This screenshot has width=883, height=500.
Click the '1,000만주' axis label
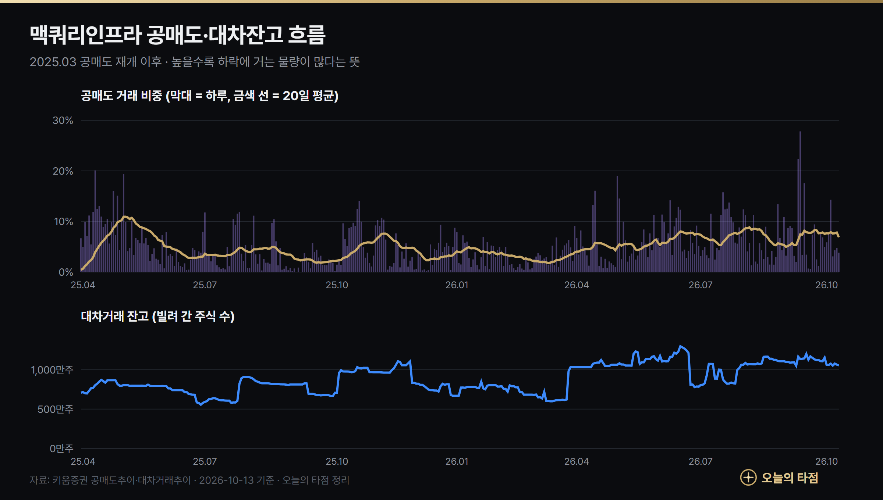tap(52, 370)
